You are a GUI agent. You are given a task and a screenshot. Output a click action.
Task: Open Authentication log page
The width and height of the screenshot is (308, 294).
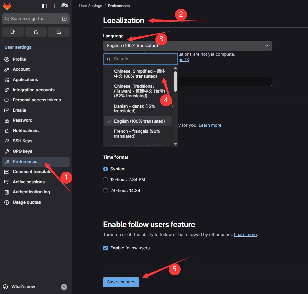36,192
